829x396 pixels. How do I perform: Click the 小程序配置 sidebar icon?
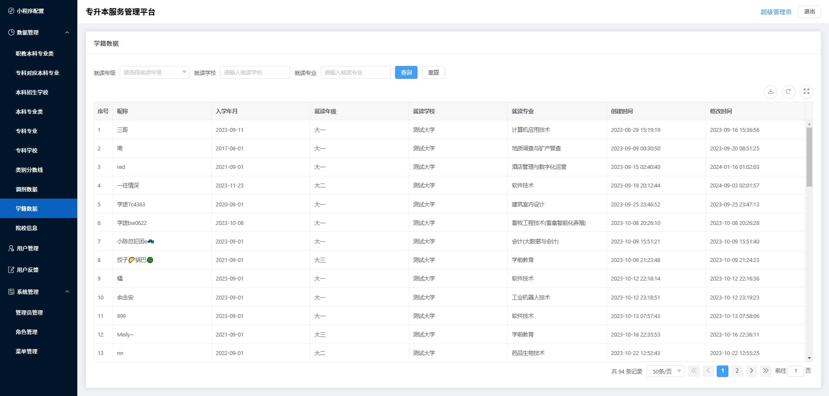tap(11, 11)
